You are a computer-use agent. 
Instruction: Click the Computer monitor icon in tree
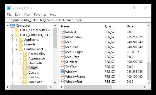point(12,26)
